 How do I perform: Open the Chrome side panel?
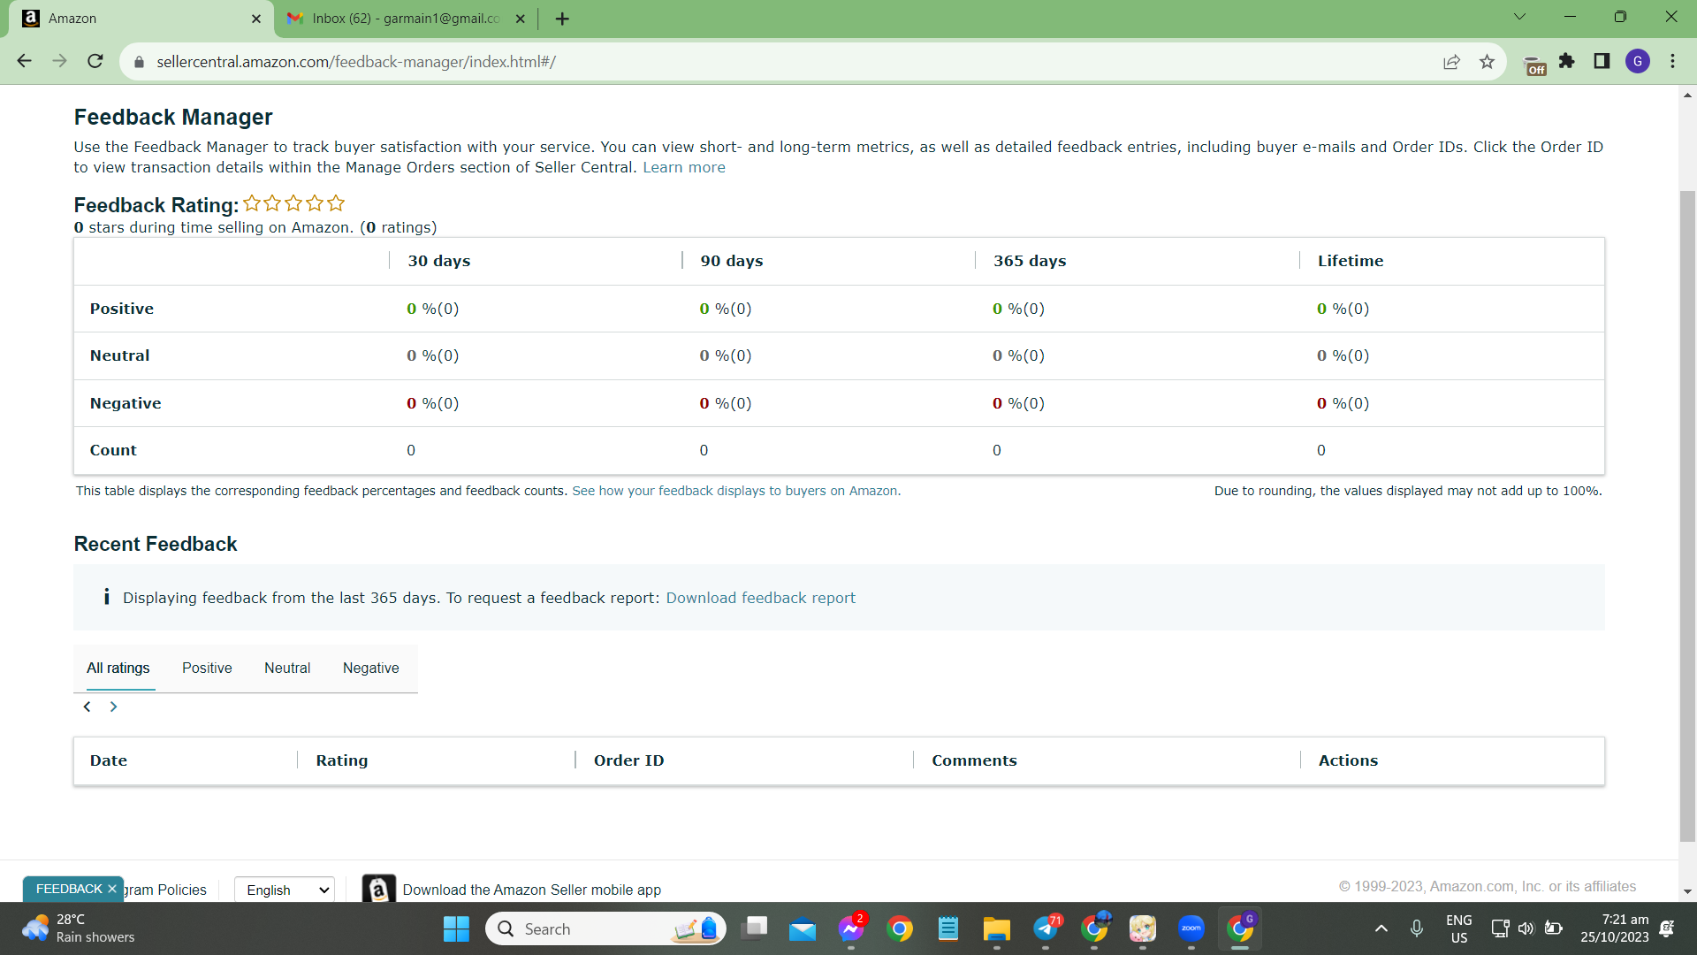click(x=1602, y=61)
